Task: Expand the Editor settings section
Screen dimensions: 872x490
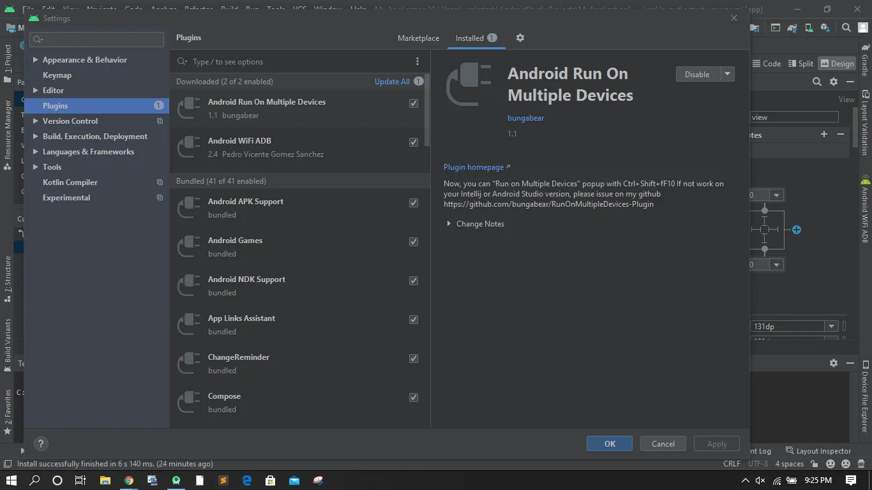Action: click(36, 91)
